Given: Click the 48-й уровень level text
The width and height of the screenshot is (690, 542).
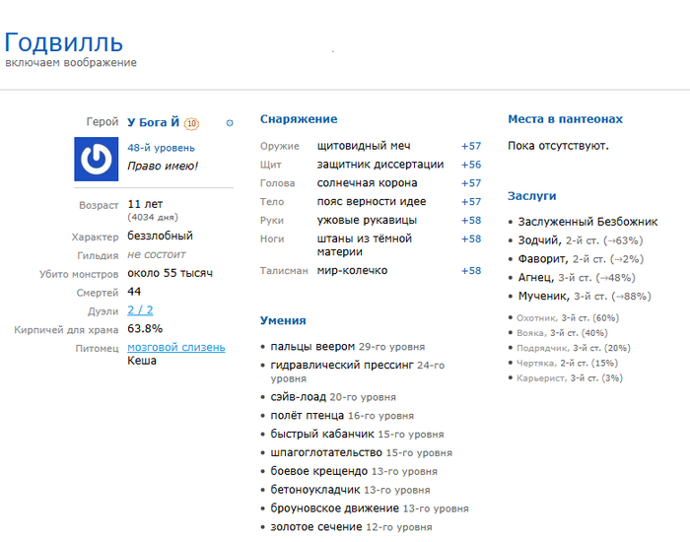Looking at the screenshot, I should (x=161, y=148).
